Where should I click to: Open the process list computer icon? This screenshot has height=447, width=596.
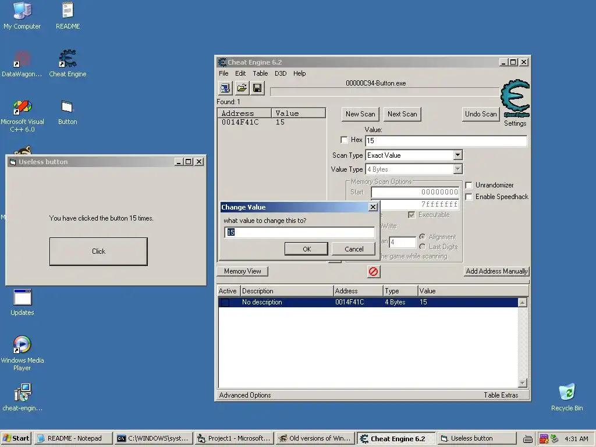pyautogui.click(x=225, y=88)
